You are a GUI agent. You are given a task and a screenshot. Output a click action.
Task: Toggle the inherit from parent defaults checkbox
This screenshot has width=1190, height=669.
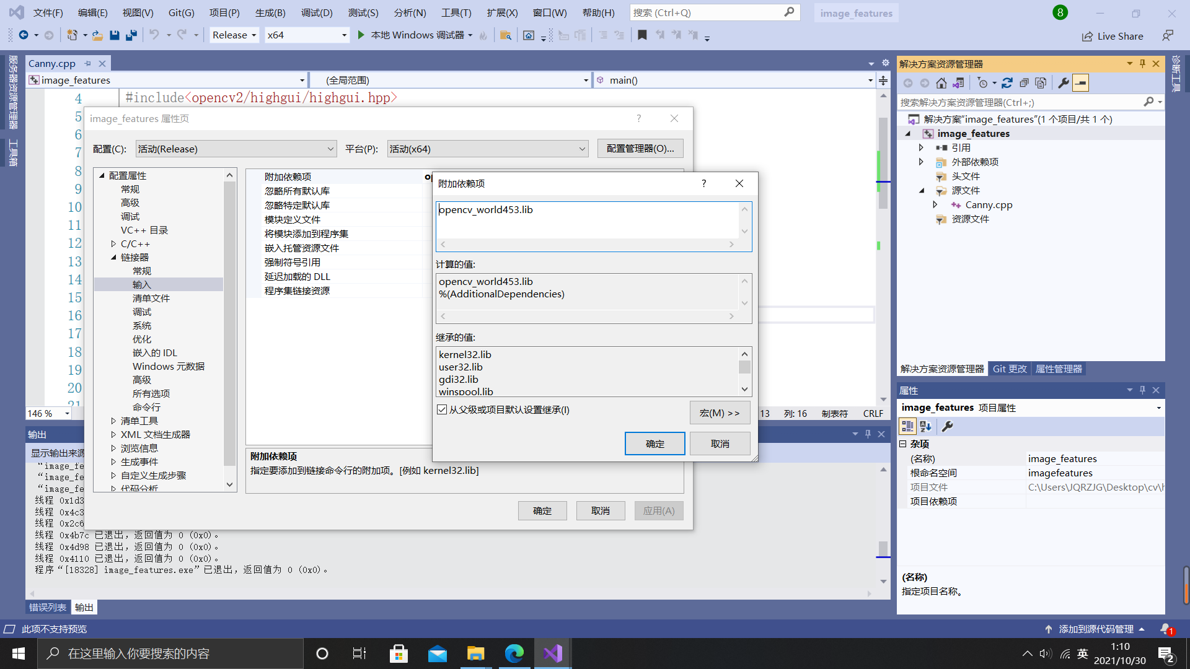coord(442,409)
